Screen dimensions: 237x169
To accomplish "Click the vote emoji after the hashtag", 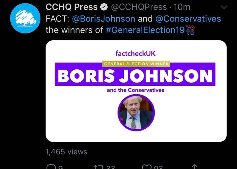I will click(191, 30).
